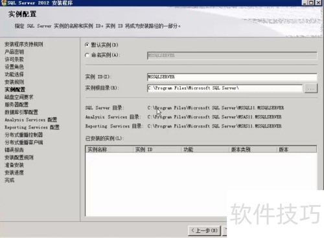Select the 命名实例 radio button
Screen dimensions: 324x238
tap(87, 55)
